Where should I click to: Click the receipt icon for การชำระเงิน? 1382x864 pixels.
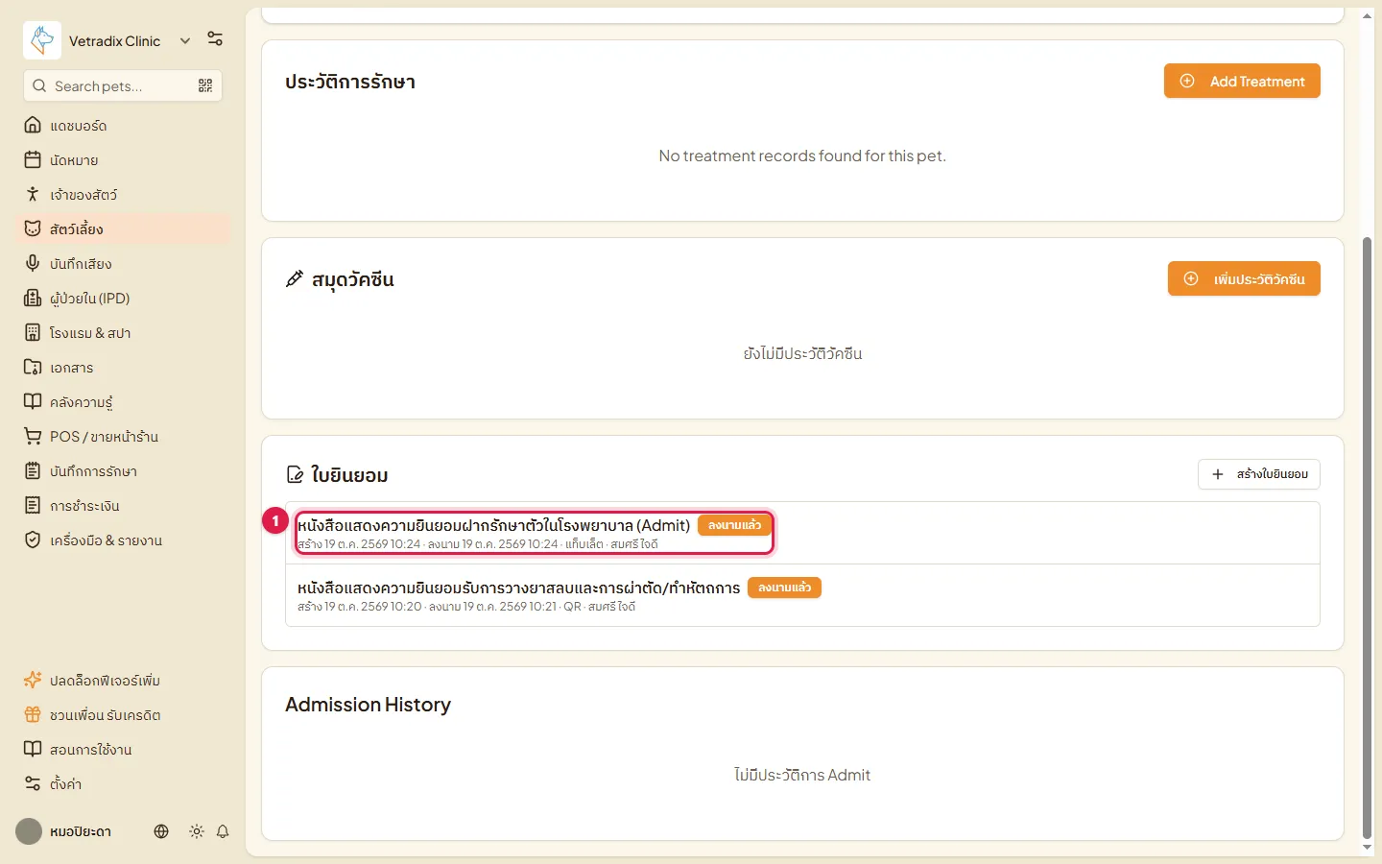[33, 506]
